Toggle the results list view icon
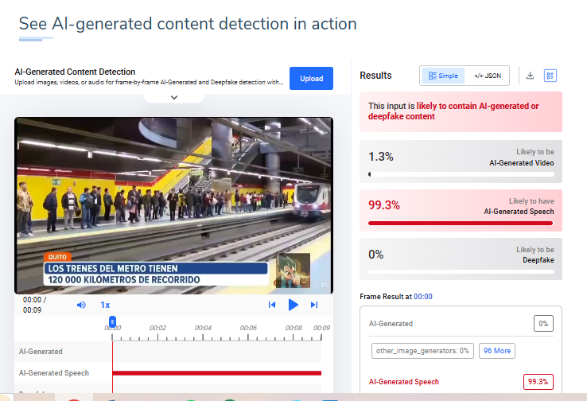This screenshot has height=401, width=587. click(x=550, y=76)
